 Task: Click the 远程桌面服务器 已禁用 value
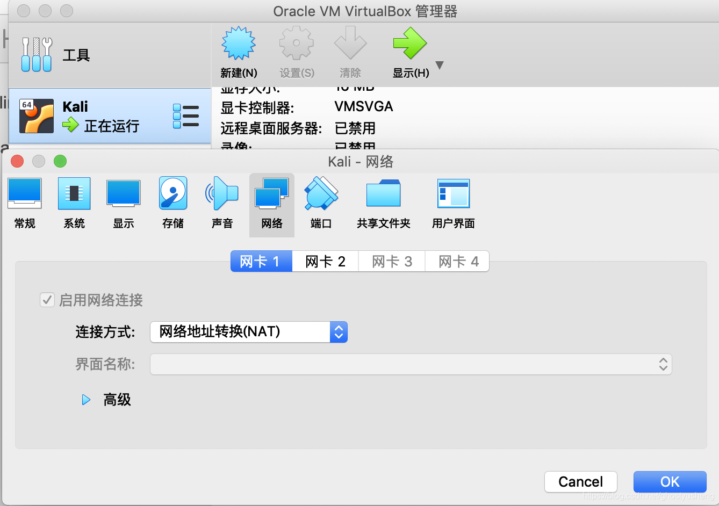[x=355, y=128]
